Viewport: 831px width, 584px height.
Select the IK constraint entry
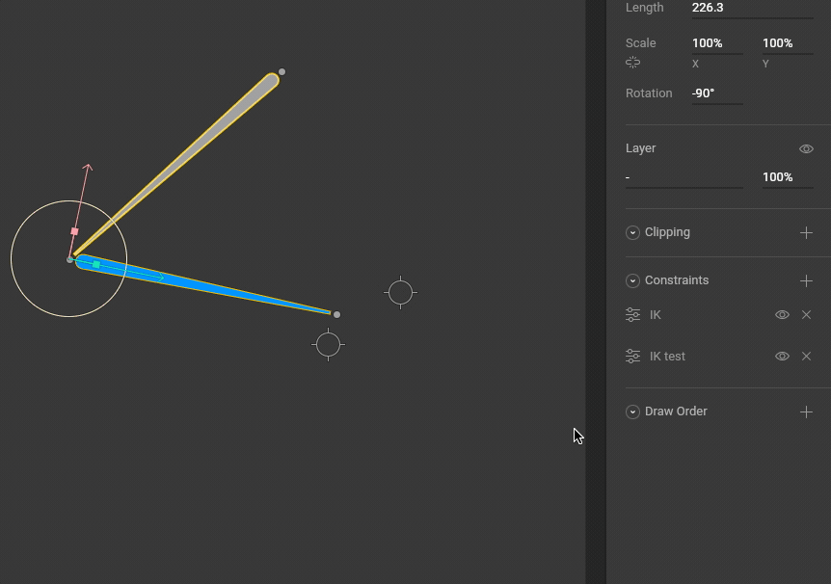[x=656, y=315]
